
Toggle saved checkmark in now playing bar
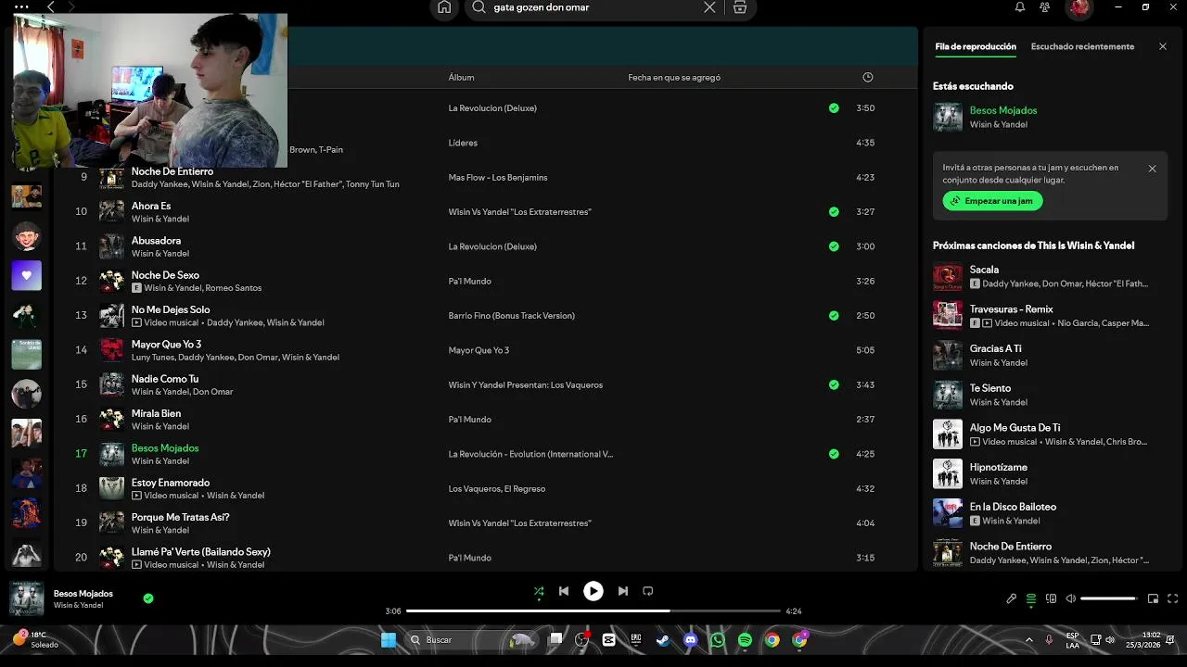148,598
